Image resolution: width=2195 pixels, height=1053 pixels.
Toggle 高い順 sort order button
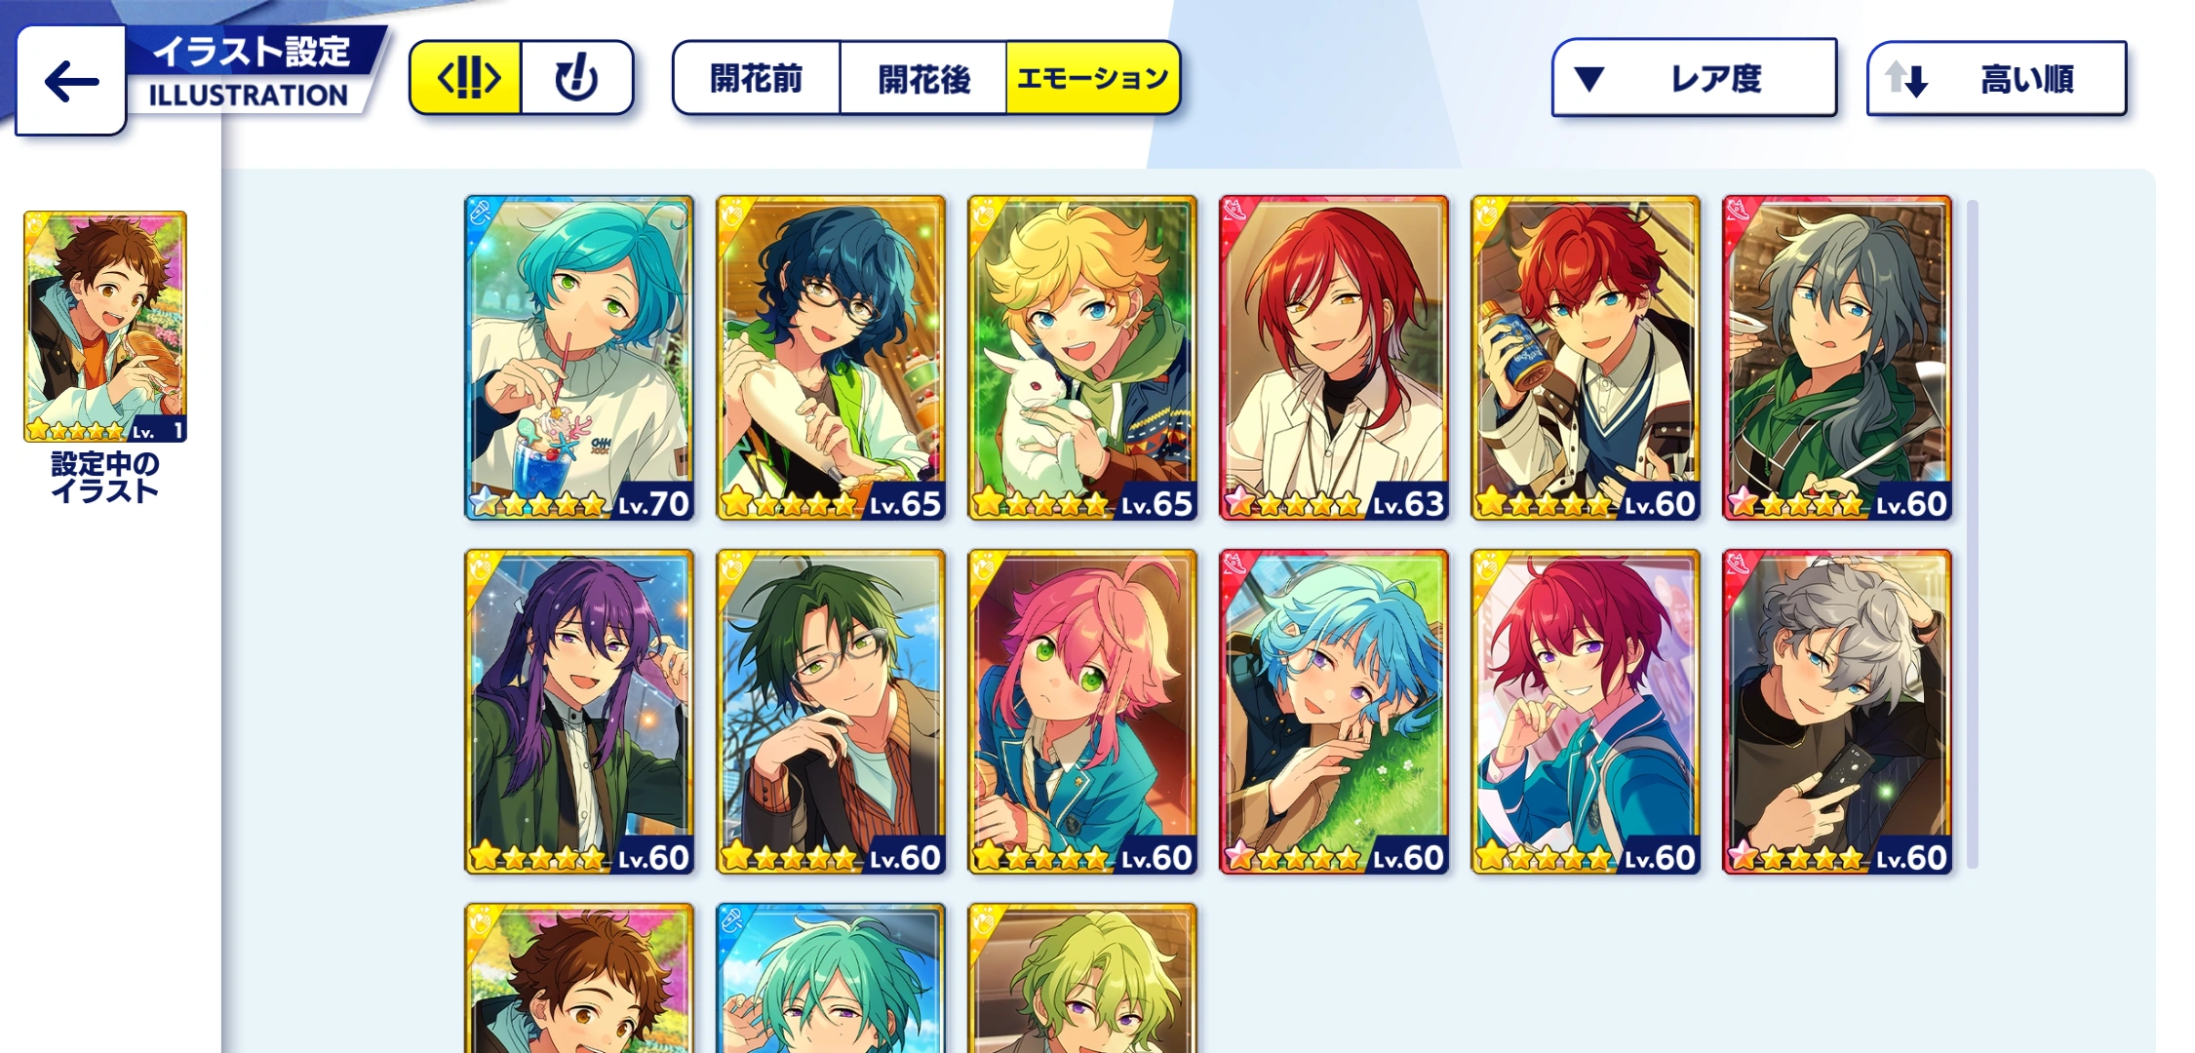click(1996, 78)
